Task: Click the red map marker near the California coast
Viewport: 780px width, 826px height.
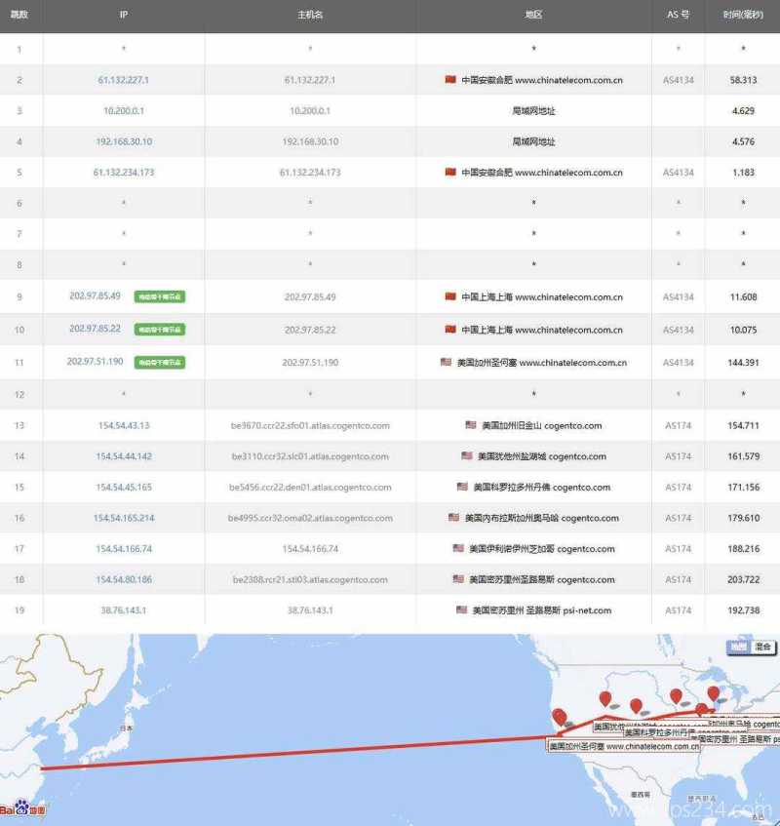Action: 560,716
